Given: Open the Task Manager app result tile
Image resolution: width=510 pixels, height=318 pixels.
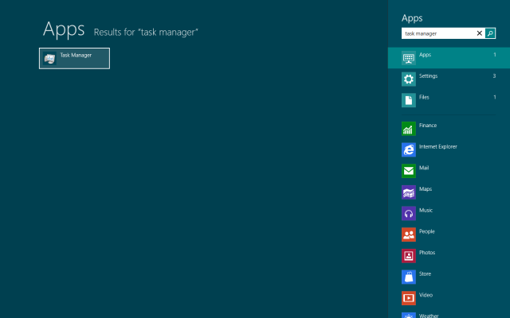Looking at the screenshot, I should pyautogui.click(x=74, y=58).
